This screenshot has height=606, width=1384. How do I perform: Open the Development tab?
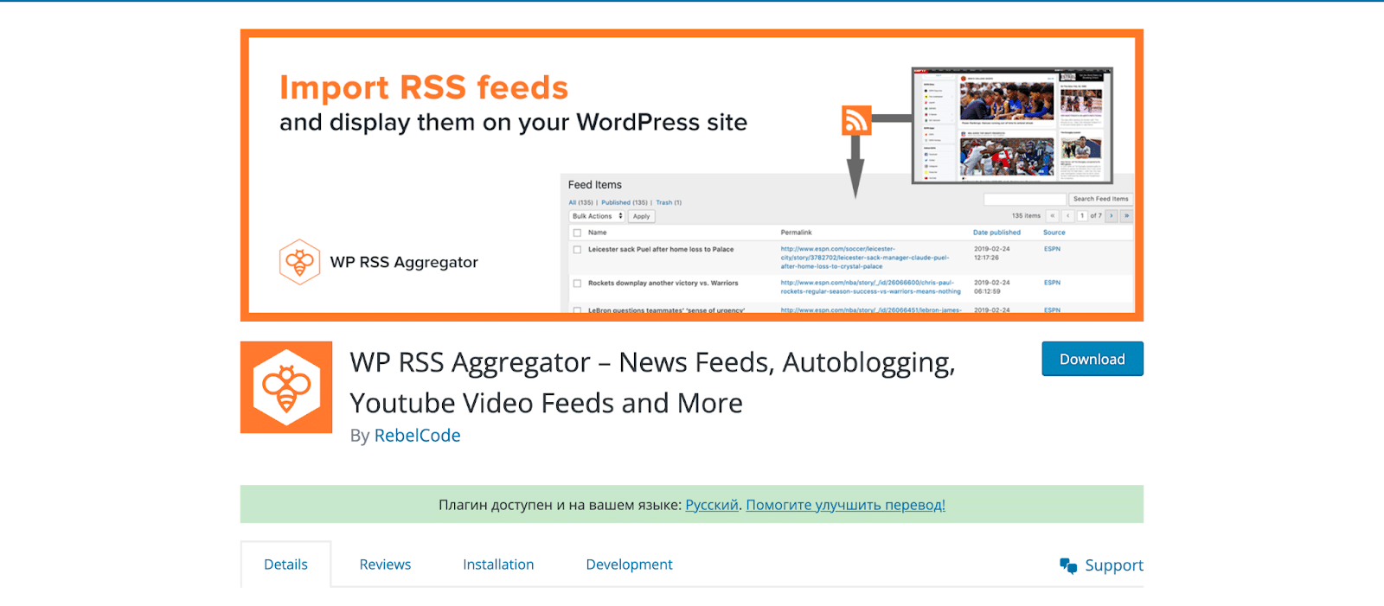point(629,565)
